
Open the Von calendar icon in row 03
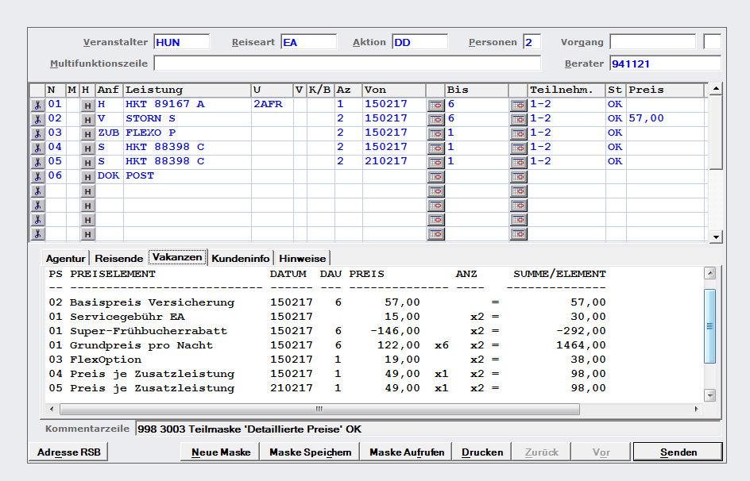pos(435,134)
